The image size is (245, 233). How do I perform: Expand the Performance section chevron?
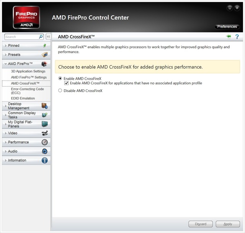5,142
